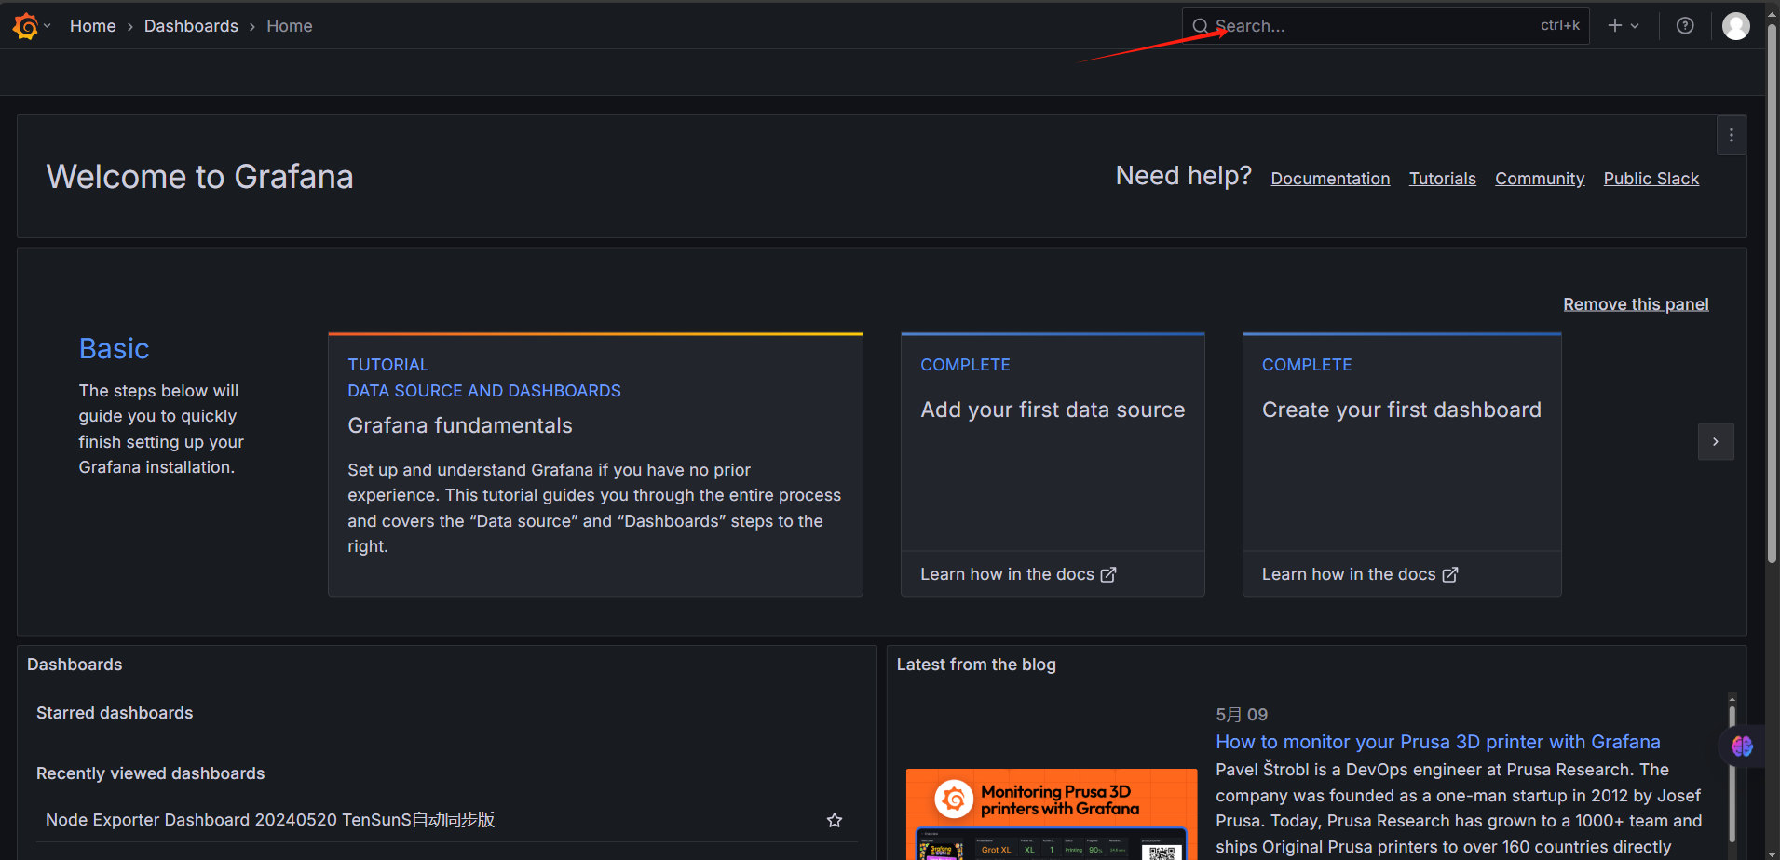Click the Welcome to Grafana heading
The image size is (1780, 860).
pos(200,177)
